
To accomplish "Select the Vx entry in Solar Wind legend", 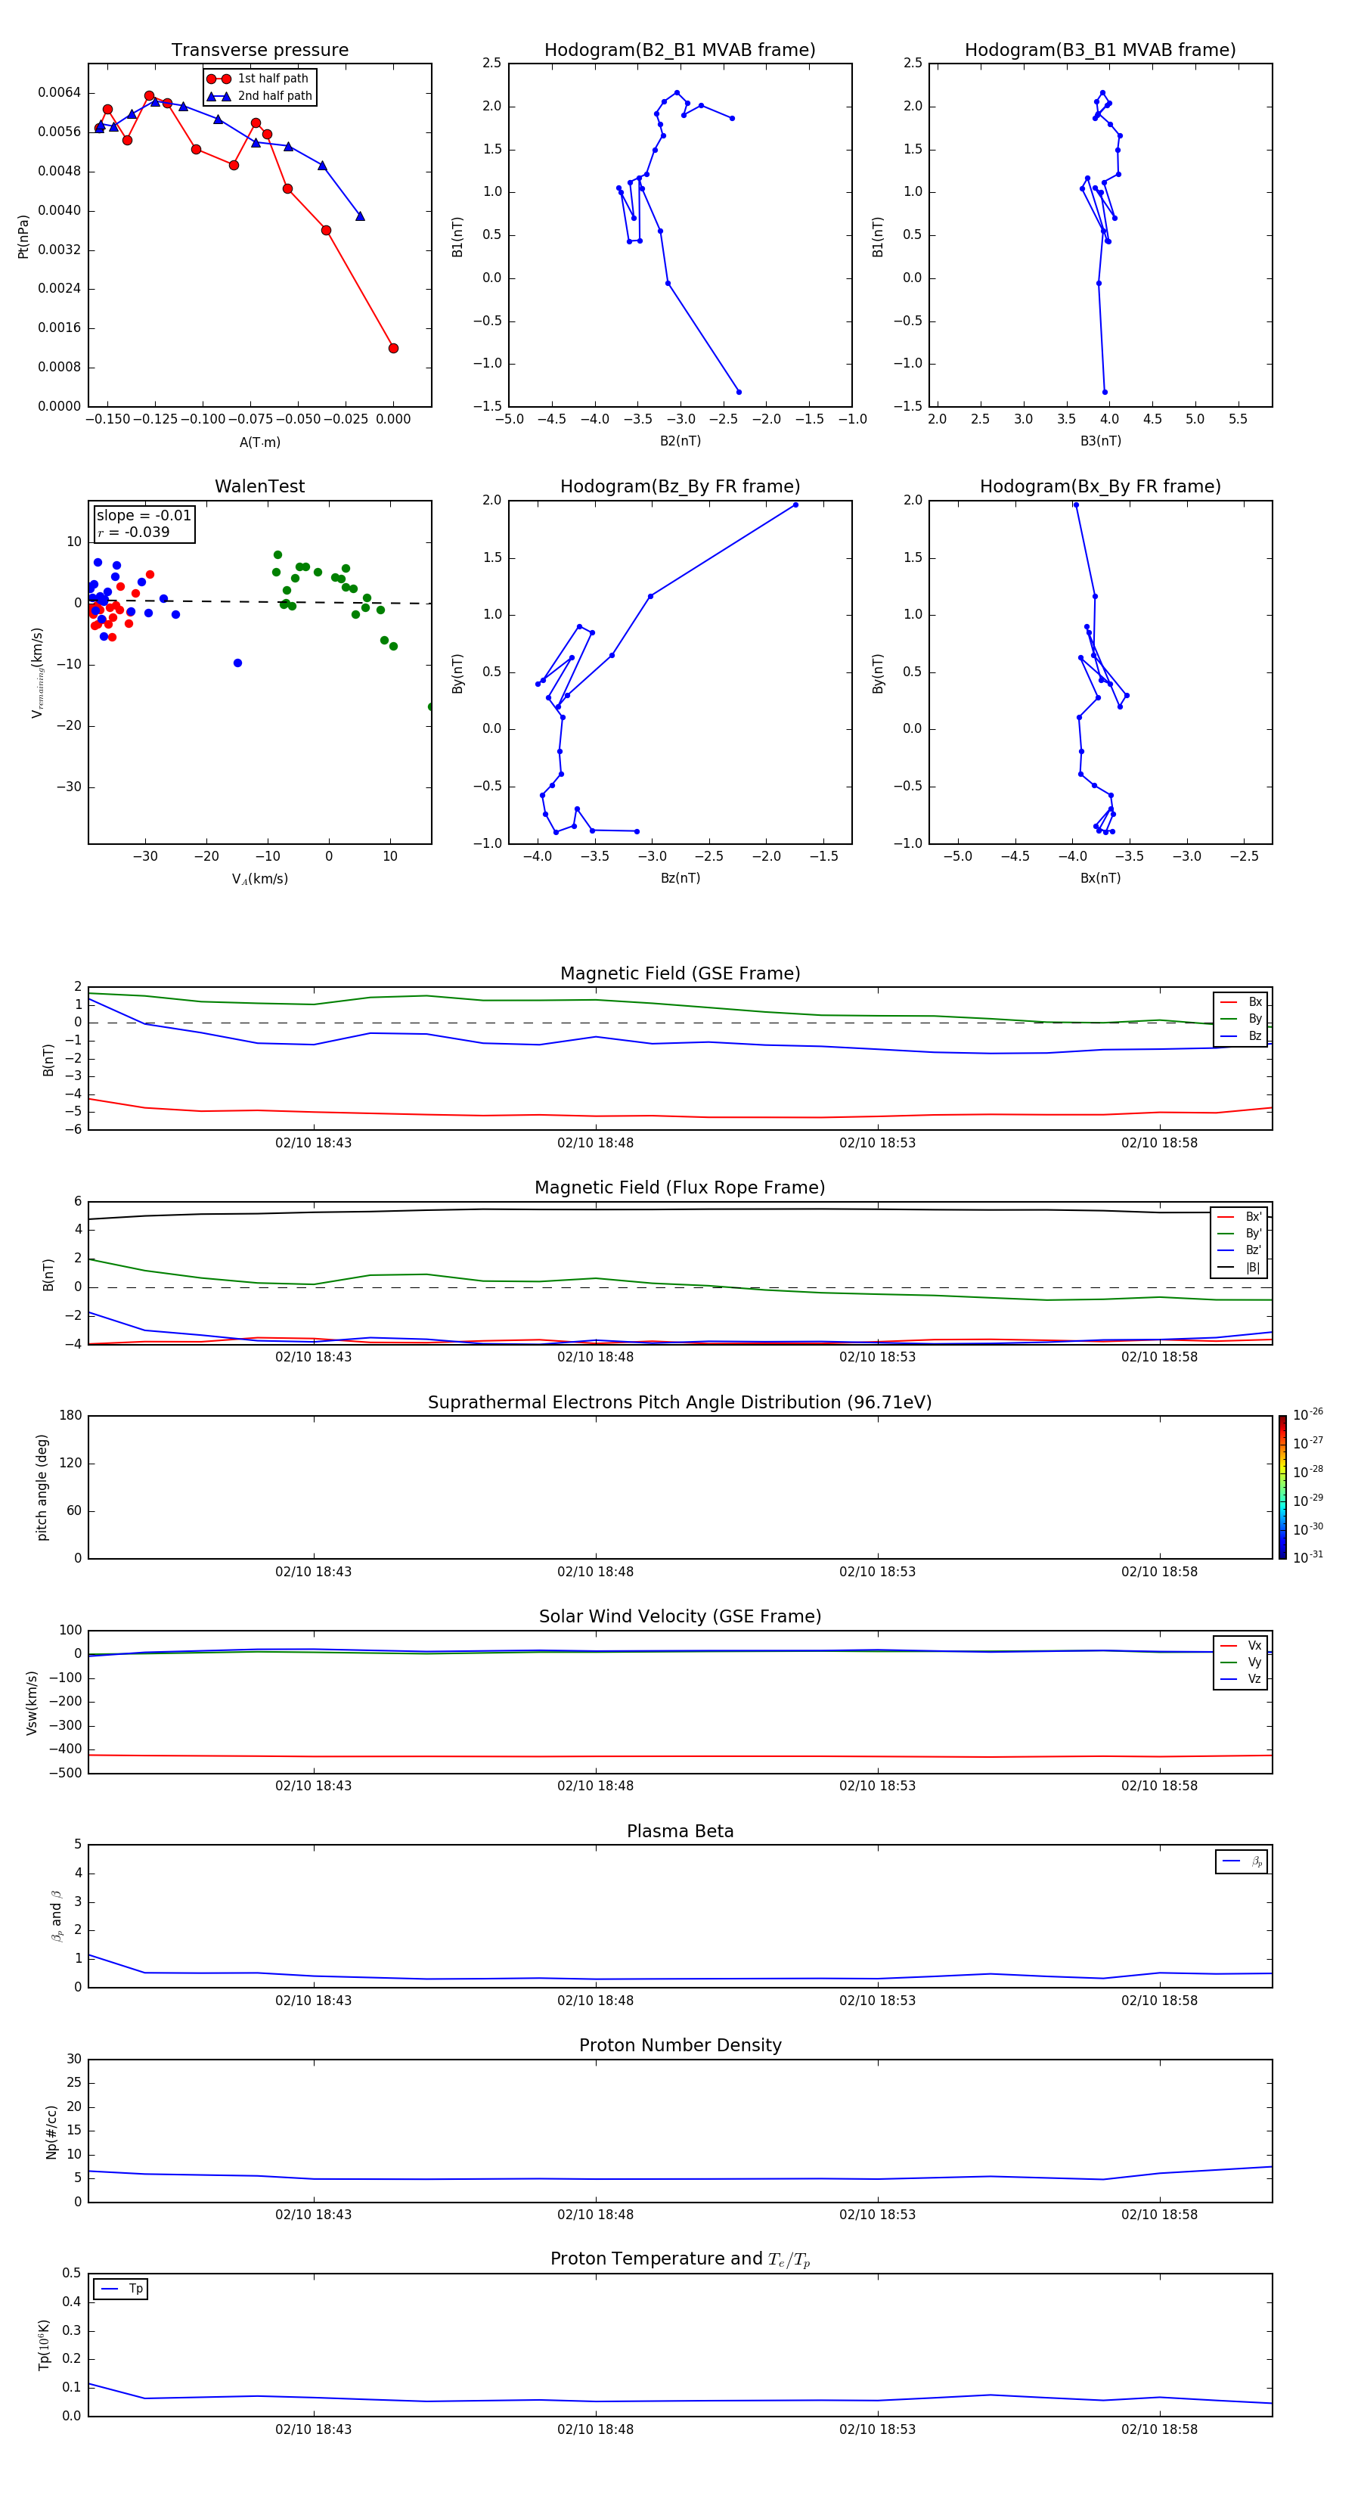I will [1241, 1645].
